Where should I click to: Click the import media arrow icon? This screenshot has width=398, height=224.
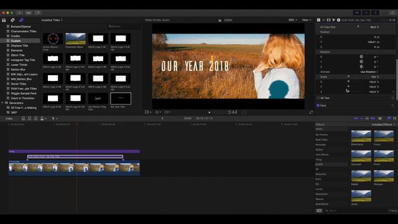pyautogui.click(x=19, y=12)
